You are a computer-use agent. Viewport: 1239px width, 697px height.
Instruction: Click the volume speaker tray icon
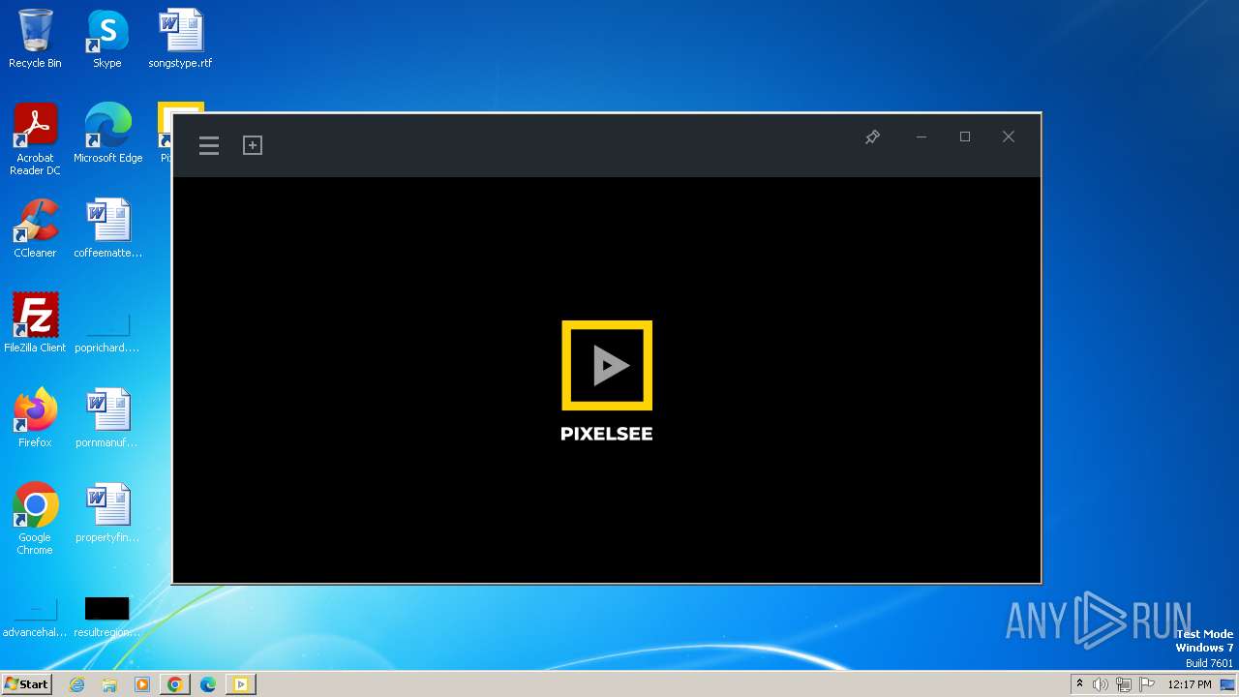point(1101,684)
